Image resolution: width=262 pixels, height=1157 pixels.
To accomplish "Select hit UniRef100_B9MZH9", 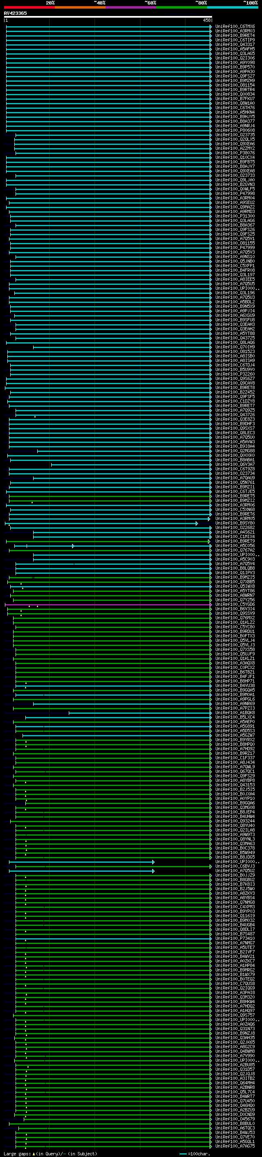I will [x=235, y=81].
